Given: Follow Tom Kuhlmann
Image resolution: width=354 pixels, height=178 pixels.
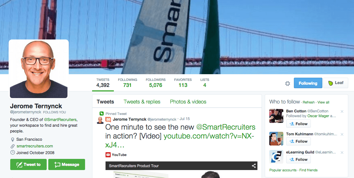Looking at the screenshot, I should coord(298,141).
